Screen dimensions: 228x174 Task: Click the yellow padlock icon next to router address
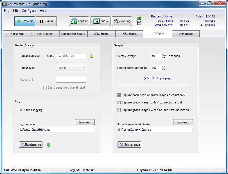92,56
